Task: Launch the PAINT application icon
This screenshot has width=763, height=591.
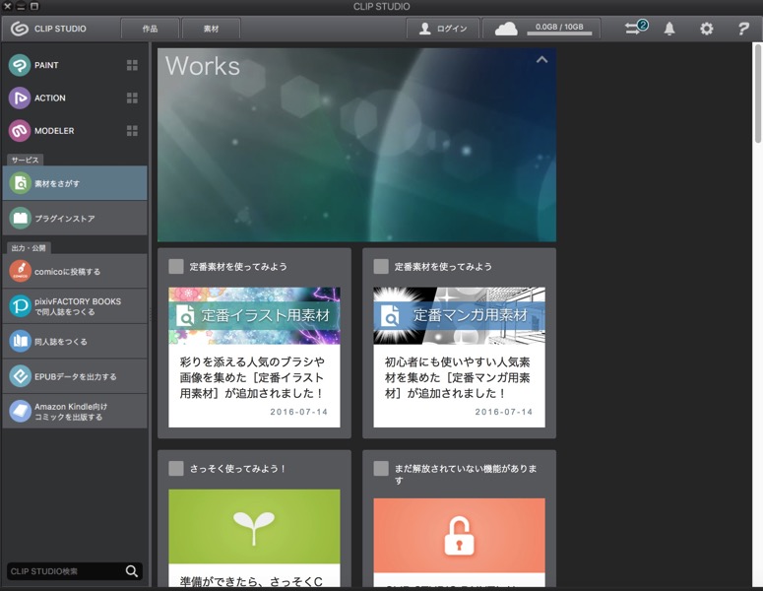Action: (x=20, y=65)
